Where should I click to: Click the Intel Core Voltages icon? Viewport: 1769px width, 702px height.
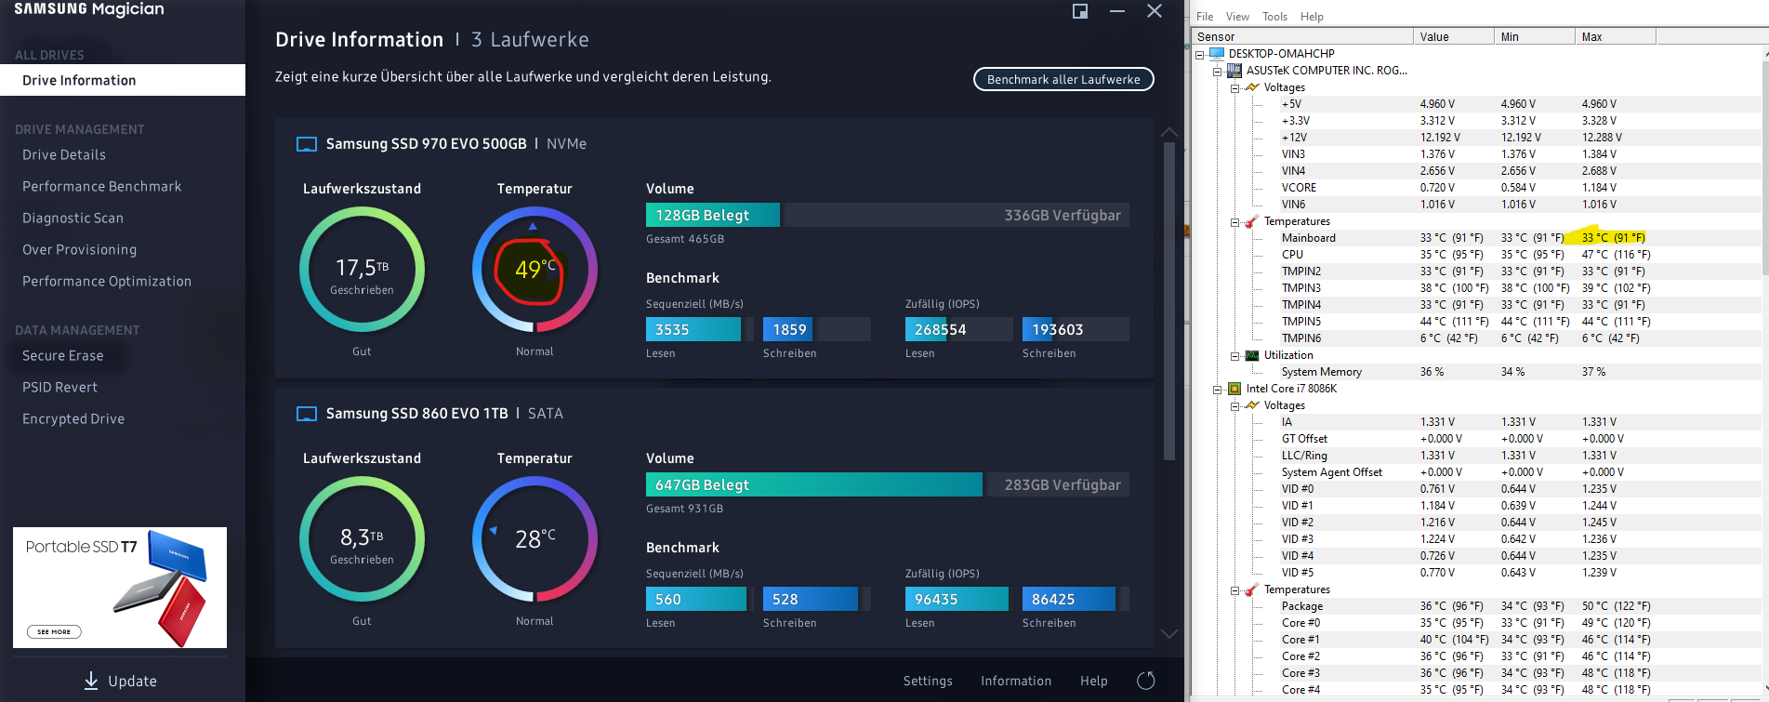(1252, 405)
